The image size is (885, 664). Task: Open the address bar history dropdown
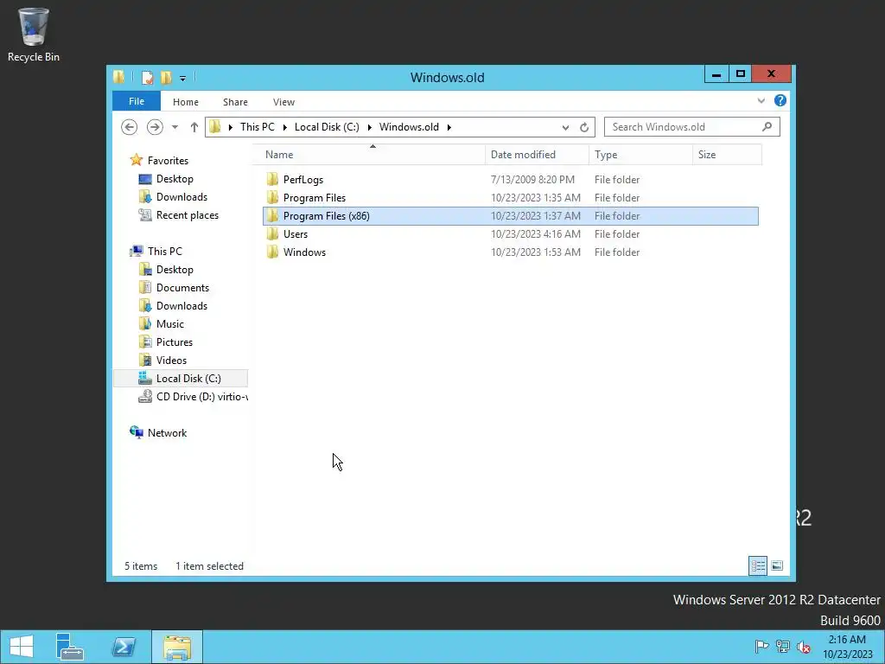point(565,128)
